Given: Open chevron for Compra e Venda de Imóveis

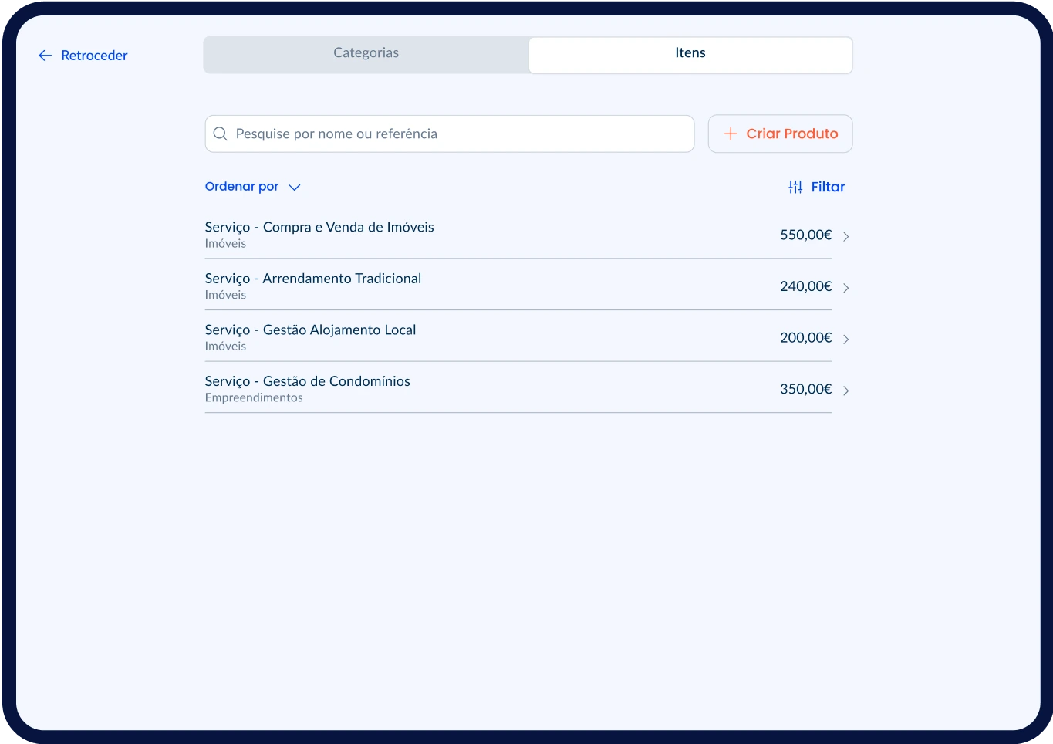Looking at the screenshot, I should 845,236.
